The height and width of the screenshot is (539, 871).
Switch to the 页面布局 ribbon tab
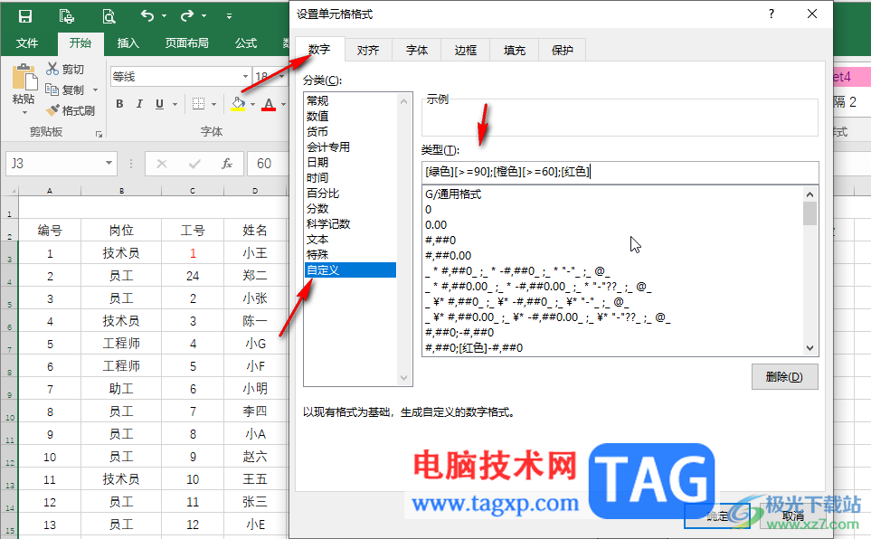point(186,43)
